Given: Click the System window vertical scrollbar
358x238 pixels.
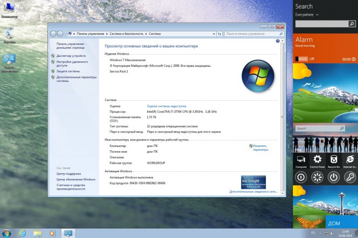Looking at the screenshot, I should coord(282,117).
